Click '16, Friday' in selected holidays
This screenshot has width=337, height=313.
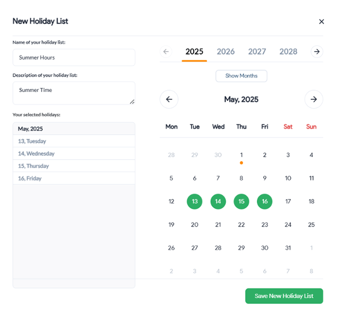[74, 178]
